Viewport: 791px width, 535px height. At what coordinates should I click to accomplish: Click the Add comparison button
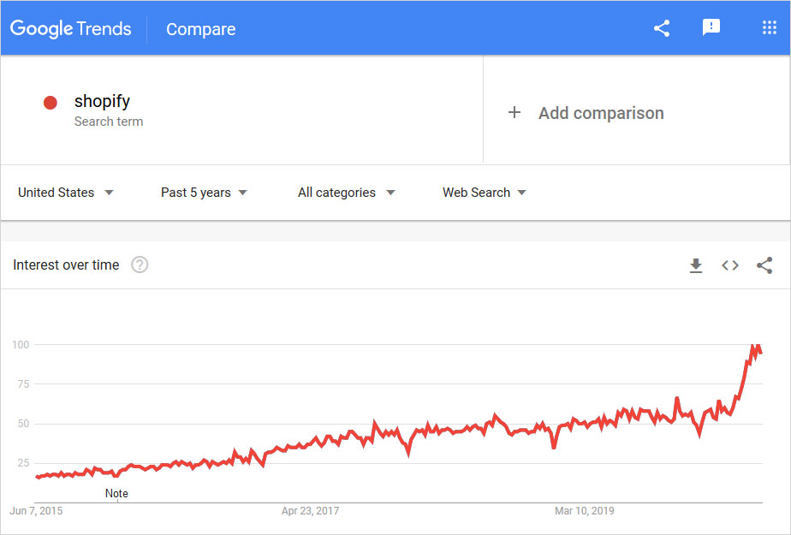point(600,113)
